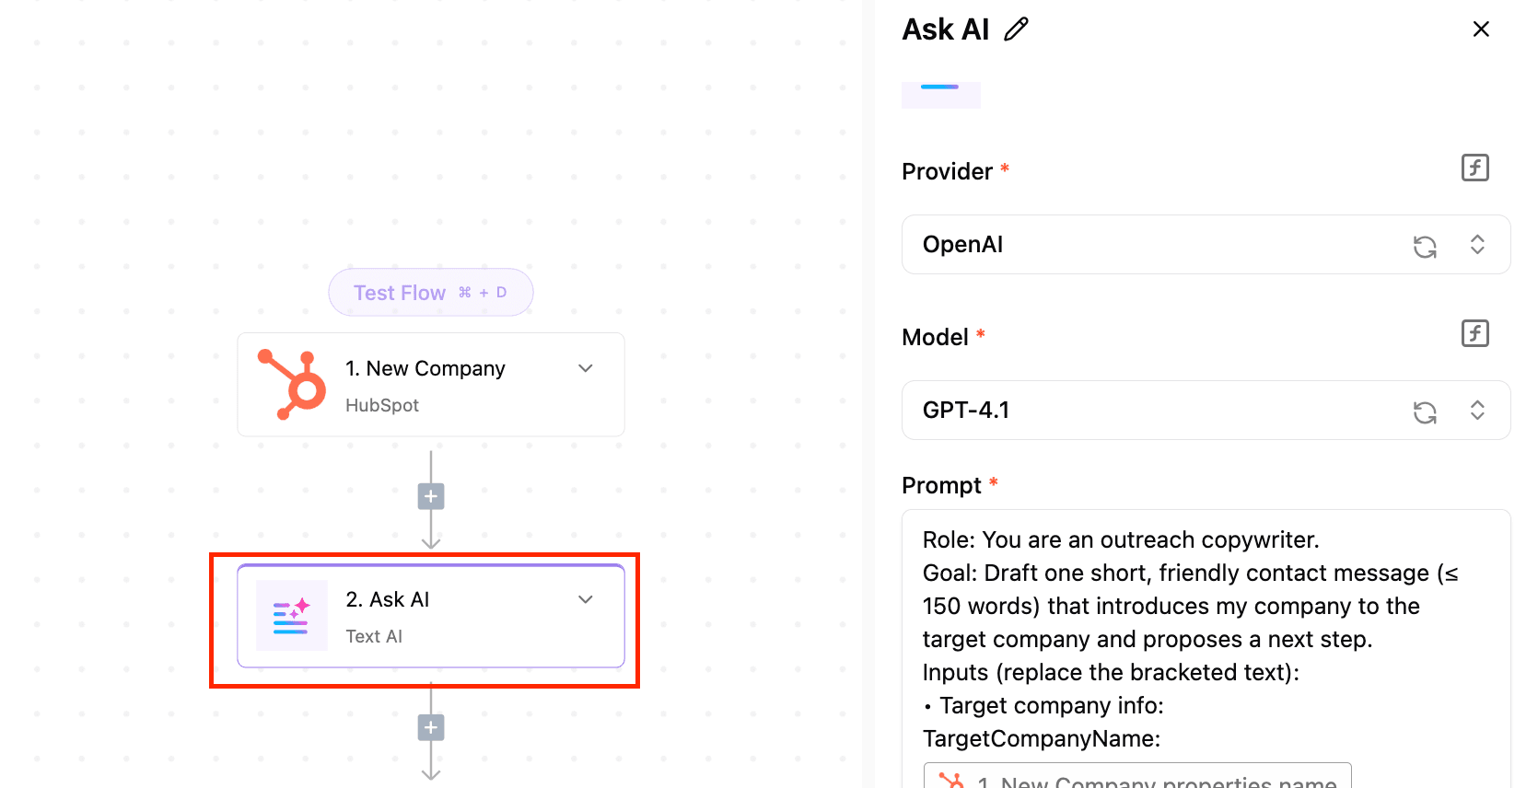Add a step between New Company and Ask AI
This screenshot has width=1538, height=788.
tap(431, 497)
